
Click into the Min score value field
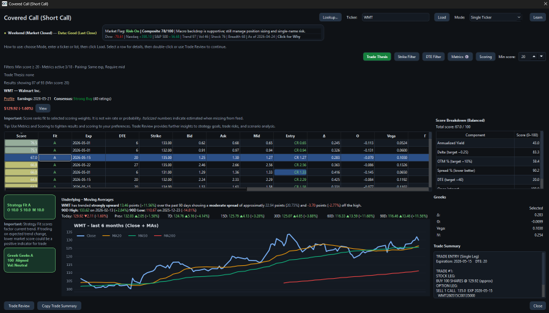pos(525,57)
